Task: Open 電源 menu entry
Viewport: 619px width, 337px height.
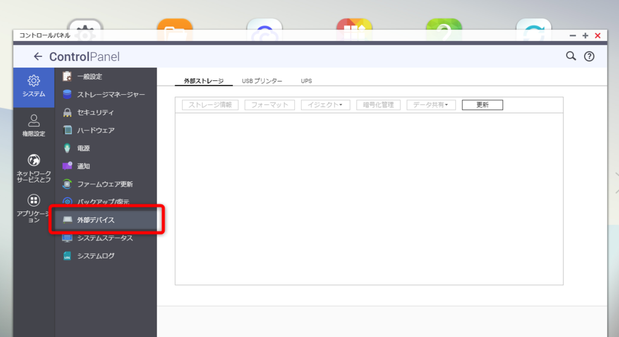Action: (x=106, y=149)
